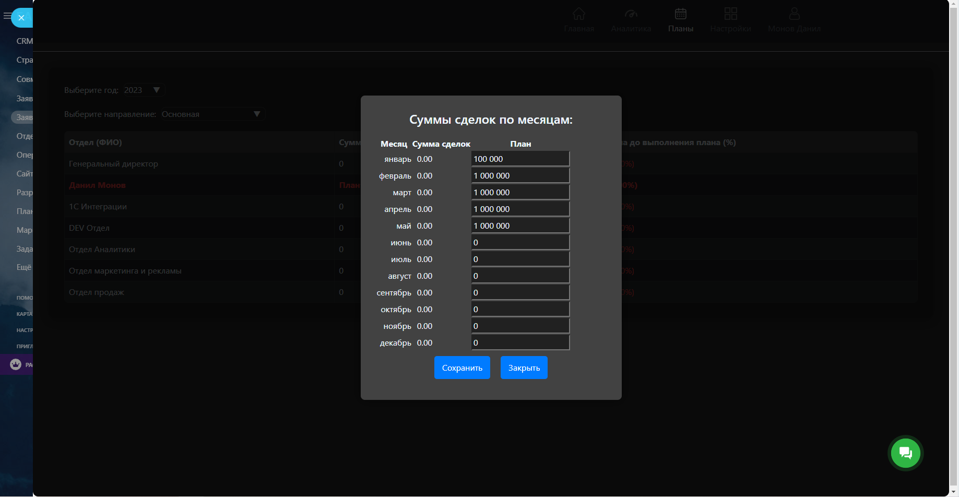Click the page scrollbar down arrow
The height and width of the screenshot is (497, 959).
pos(954,492)
